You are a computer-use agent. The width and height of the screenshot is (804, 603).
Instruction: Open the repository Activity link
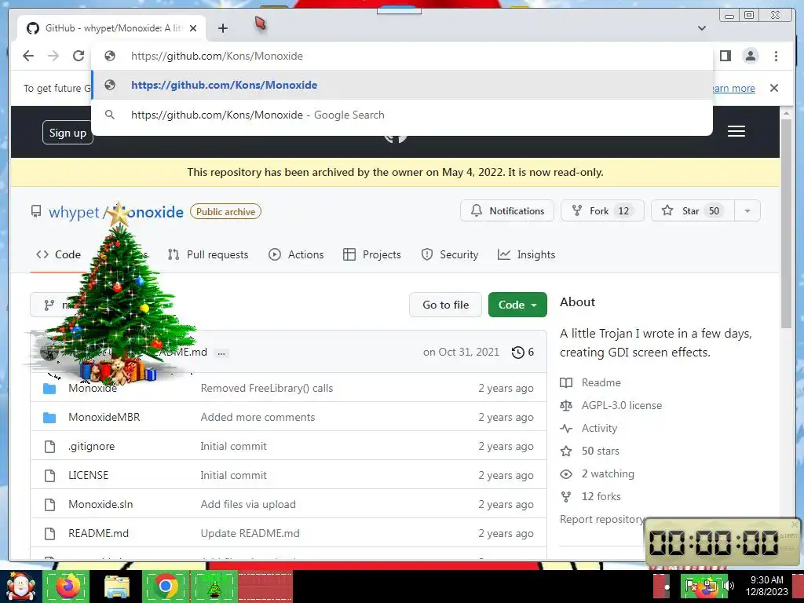pyautogui.click(x=589, y=428)
